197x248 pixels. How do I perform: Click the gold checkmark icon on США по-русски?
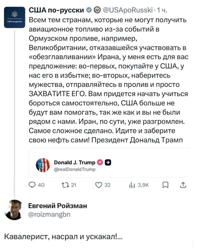point(96,9)
